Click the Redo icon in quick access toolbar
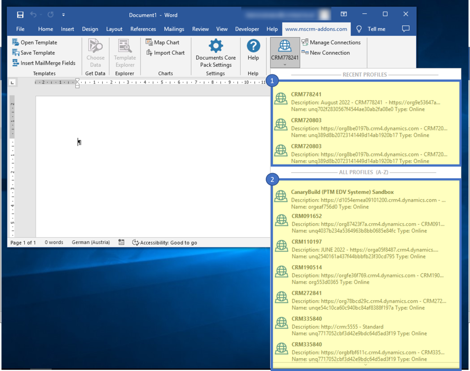Screen dimensions: 470x371 coord(50,14)
